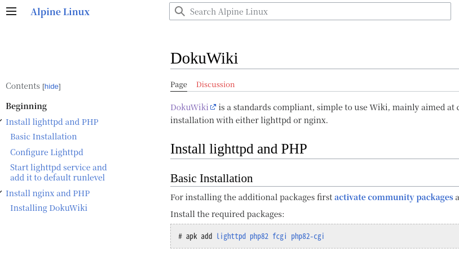The height and width of the screenshot is (253, 459).
Task: Open Start lighttpd service contents link
Action: (59, 173)
